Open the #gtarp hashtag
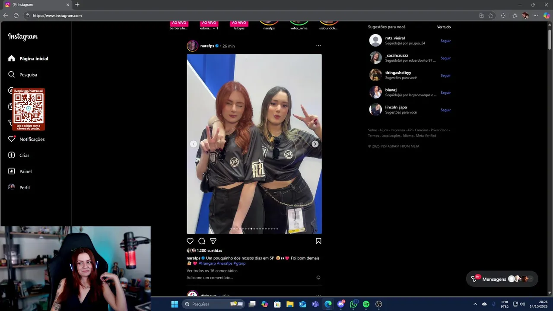Image resolution: width=553 pixels, height=311 pixels. pos(239,263)
